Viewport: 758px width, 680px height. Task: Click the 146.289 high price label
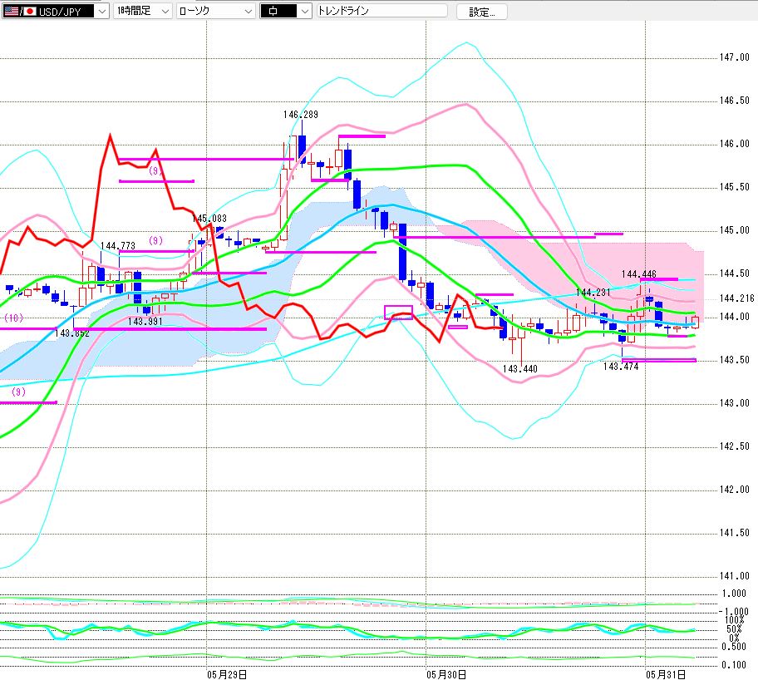301,115
